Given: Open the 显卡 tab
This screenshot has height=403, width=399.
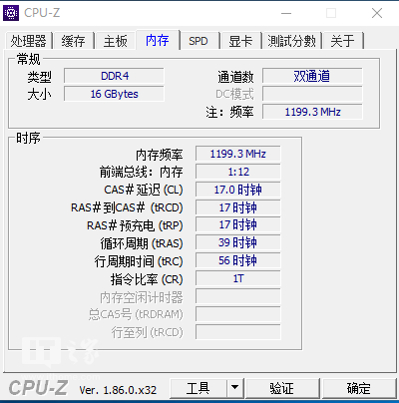Looking at the screenshot, I should click(x=240, y=41).
